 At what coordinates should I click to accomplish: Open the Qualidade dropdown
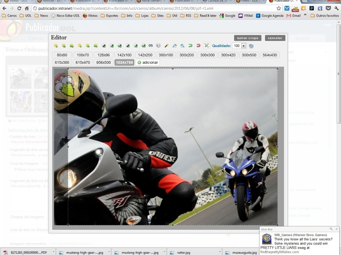(x=243, y=46)
